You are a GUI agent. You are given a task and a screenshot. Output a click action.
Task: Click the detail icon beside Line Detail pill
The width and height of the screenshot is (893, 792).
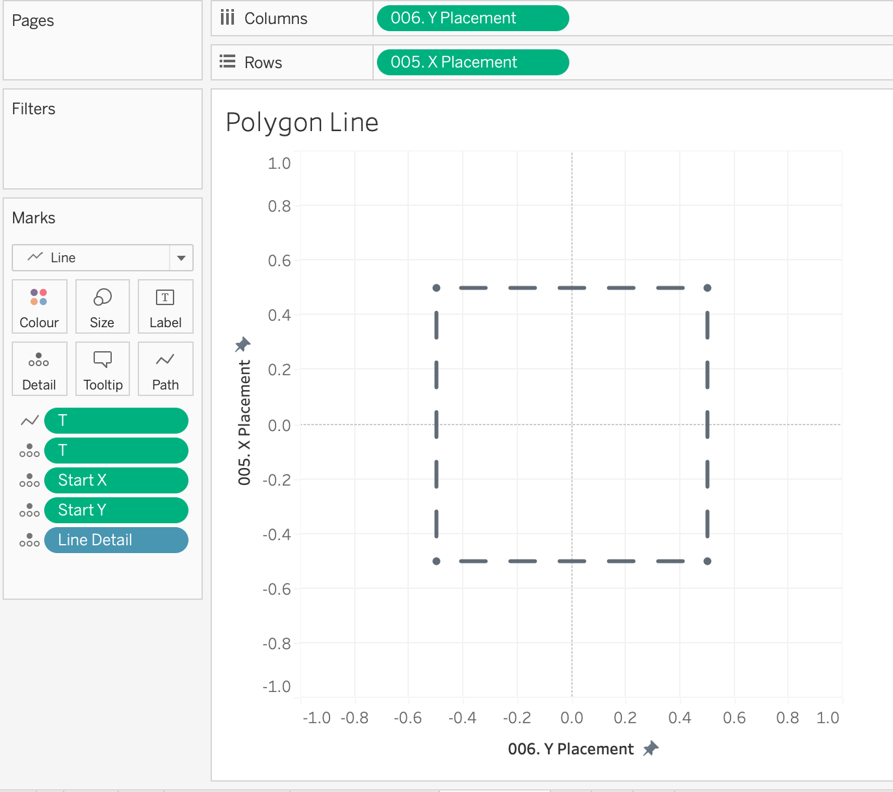pos(29,540)
